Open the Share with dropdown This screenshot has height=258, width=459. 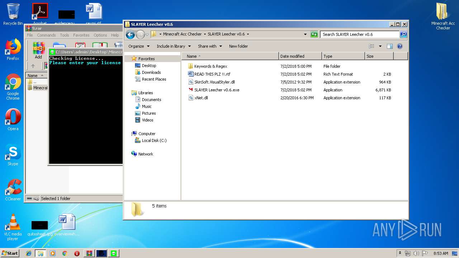pyautogui.click(x=210, y=46)
